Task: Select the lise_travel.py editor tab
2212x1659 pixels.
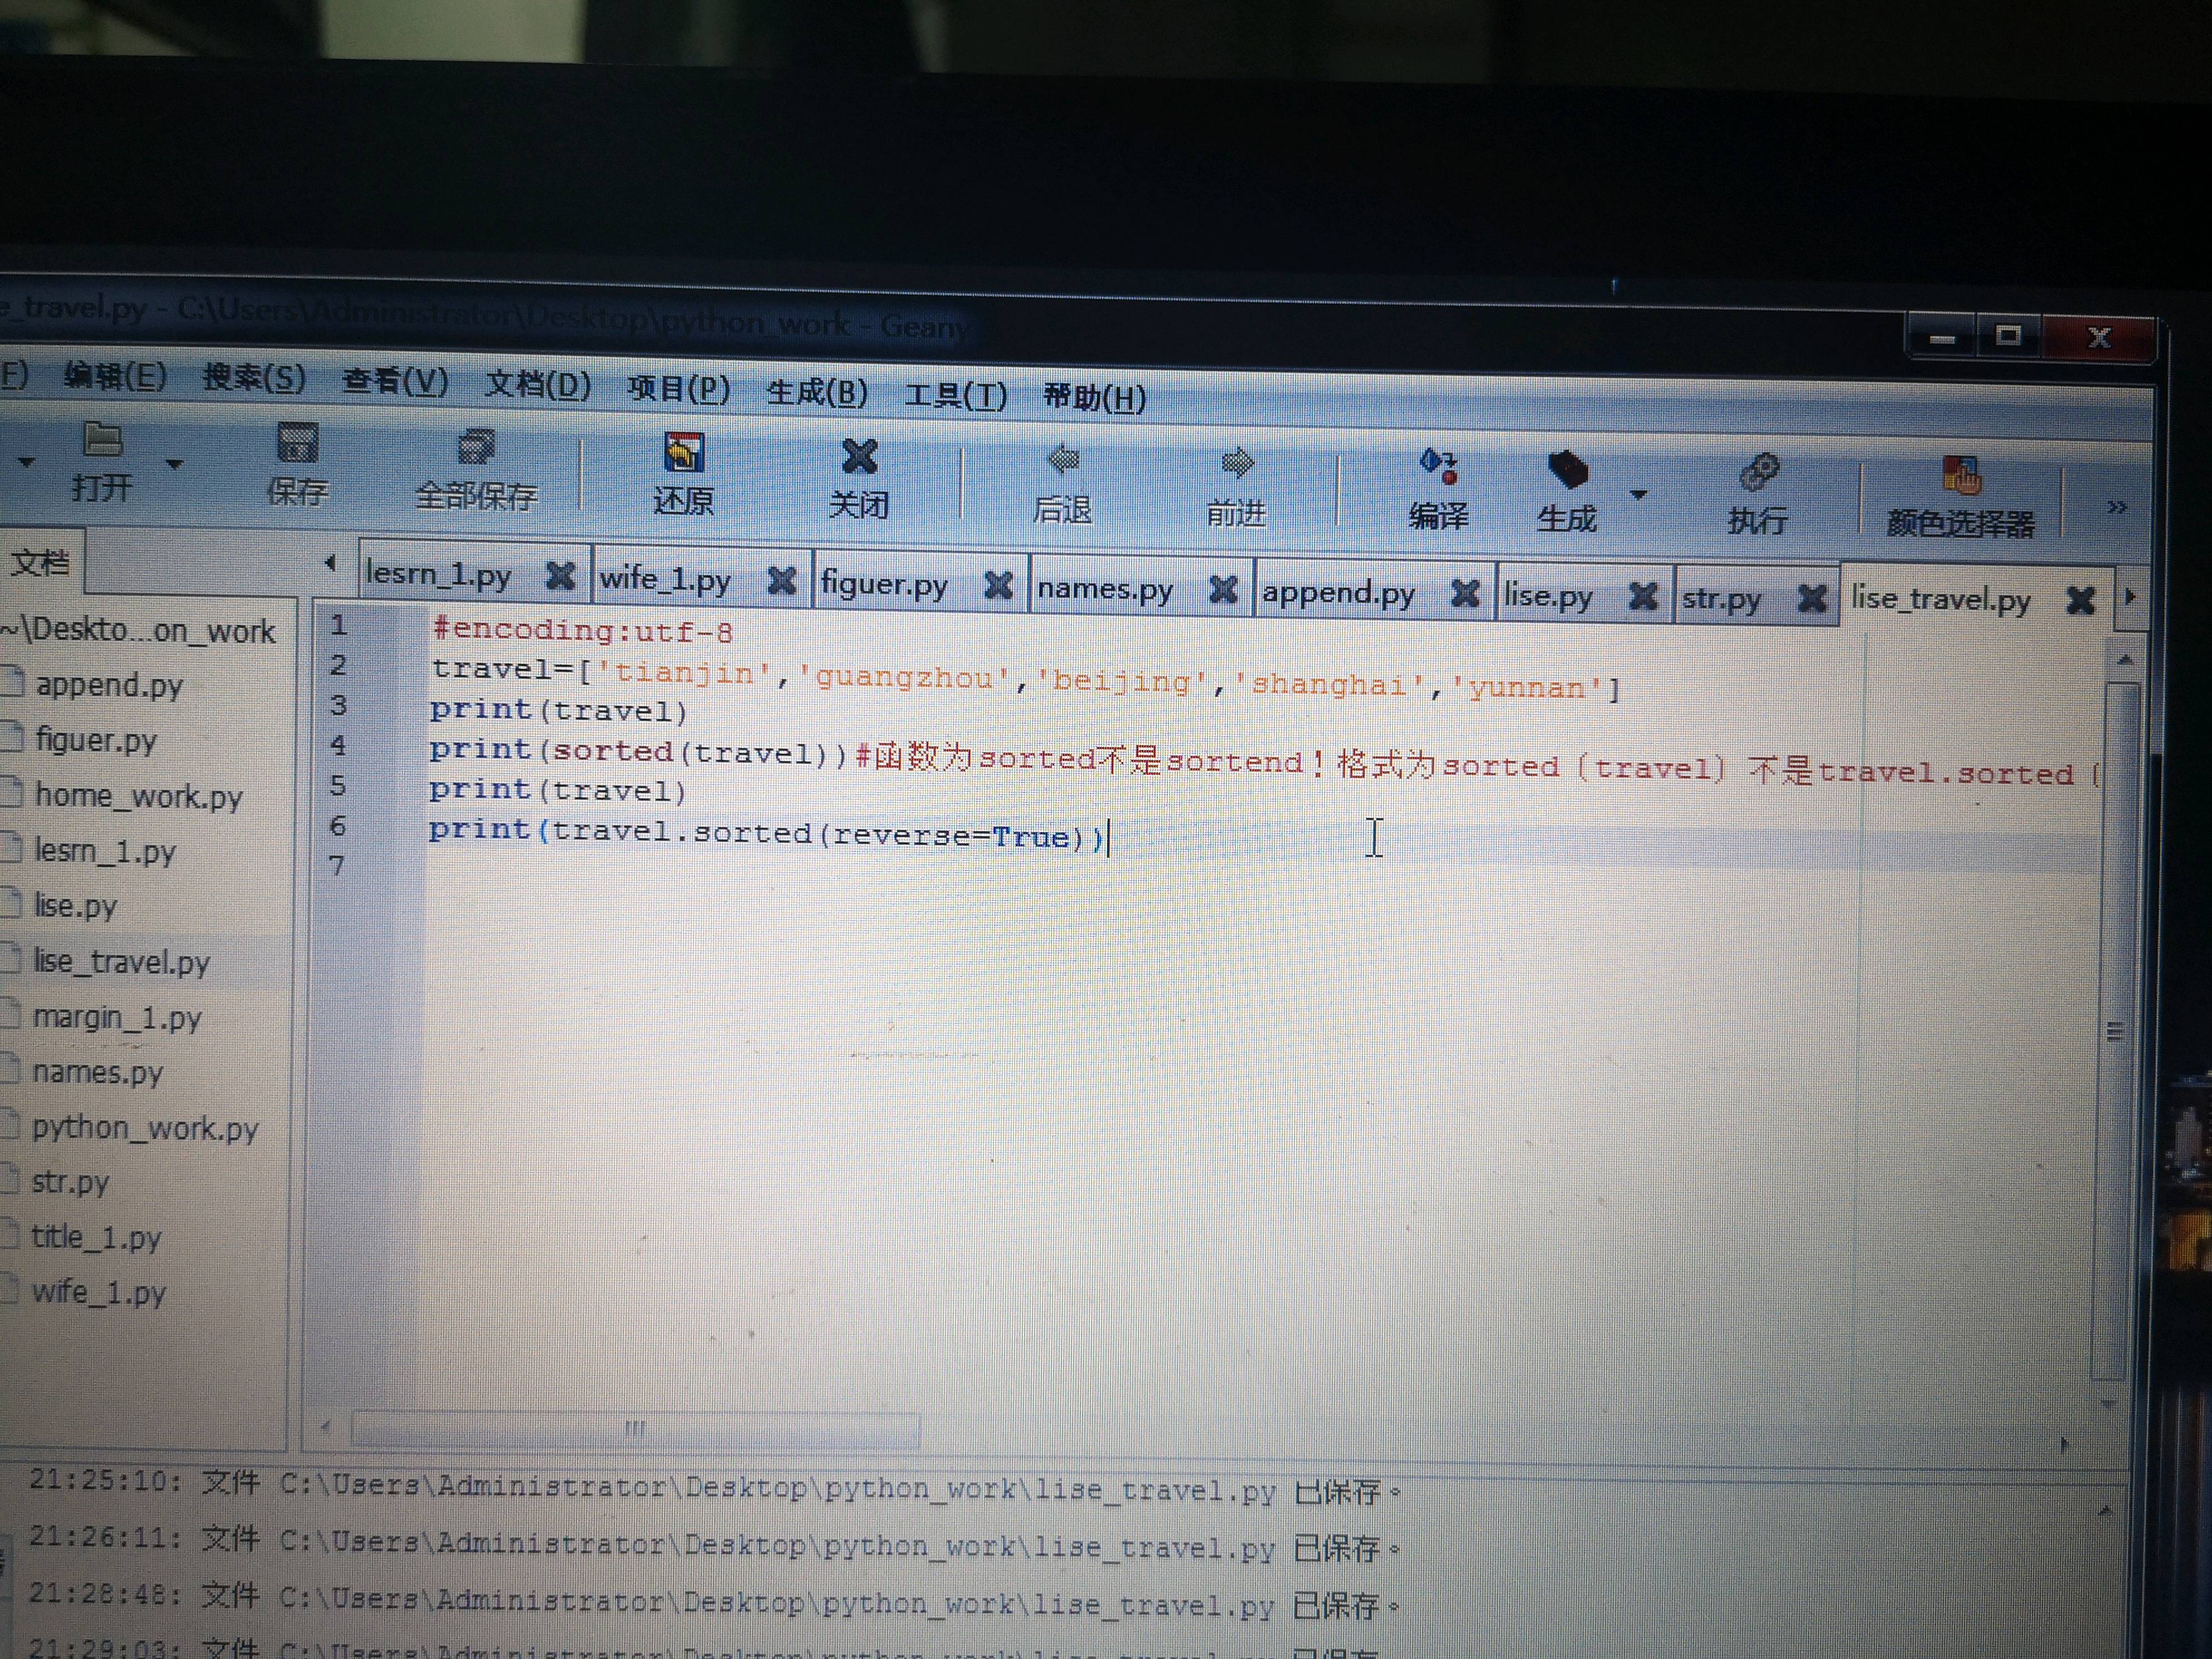Action: [1941, 599]
